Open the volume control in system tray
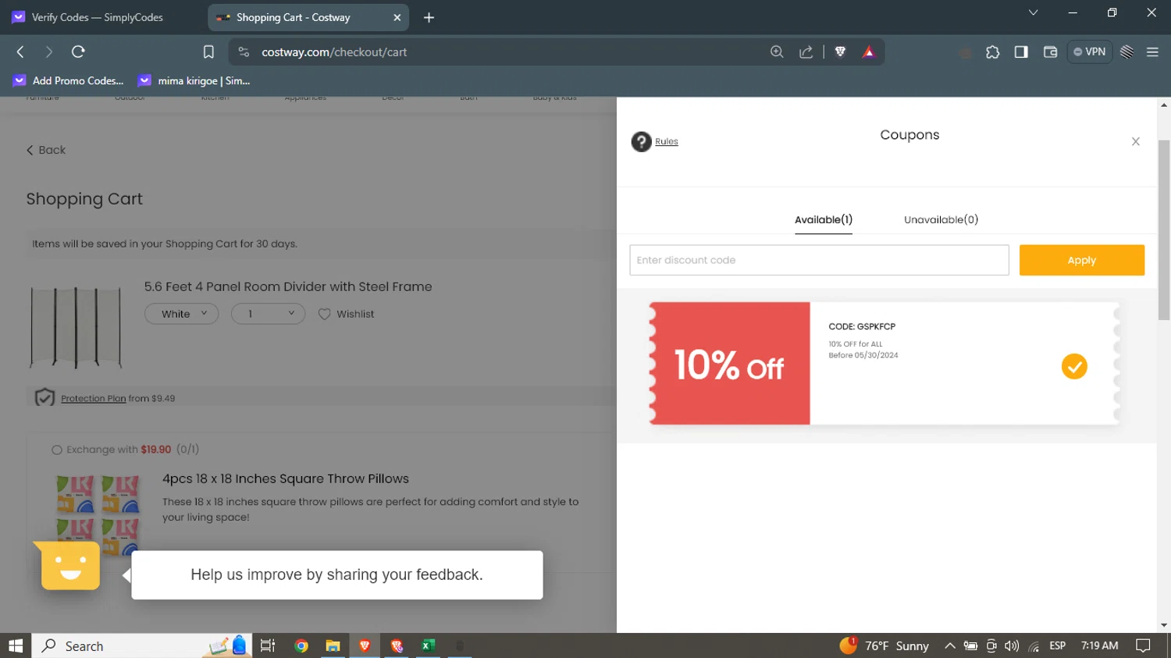This screenshot has height=658, width=1171. pos(1012,646)
